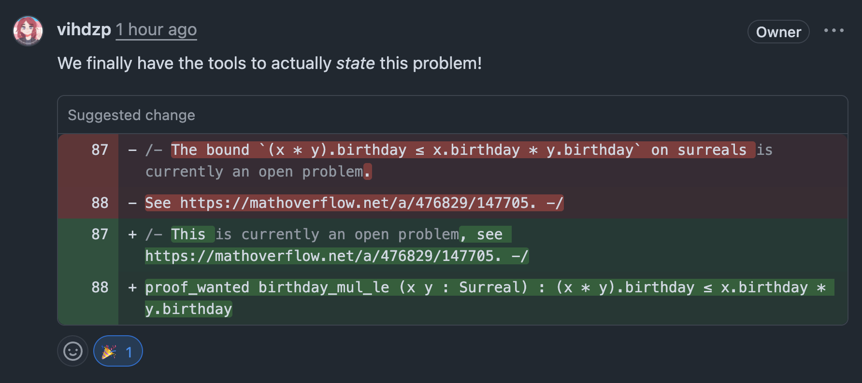Open the vihdzp username link

coord(84,29)
